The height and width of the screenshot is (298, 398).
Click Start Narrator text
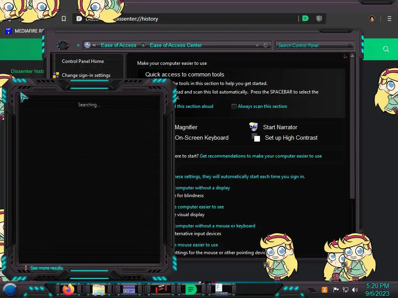click(280, 127)
